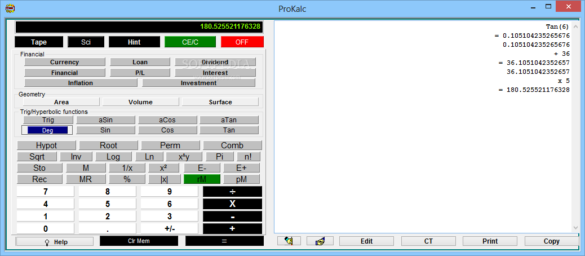
Task: Click the Financial button
Action: point(65,72)
